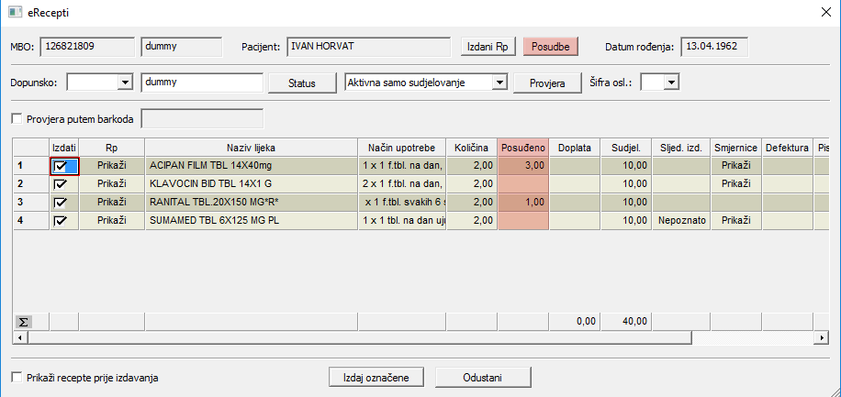Click the Defektura column header

[x=788, y=148]
